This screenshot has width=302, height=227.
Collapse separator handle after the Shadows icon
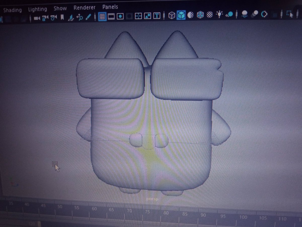(237, 14)
